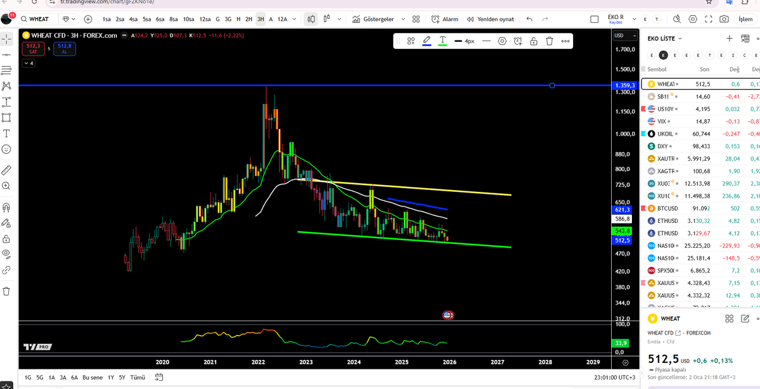Expand the timeframe interval dropdown arrow

pos(295,20)
